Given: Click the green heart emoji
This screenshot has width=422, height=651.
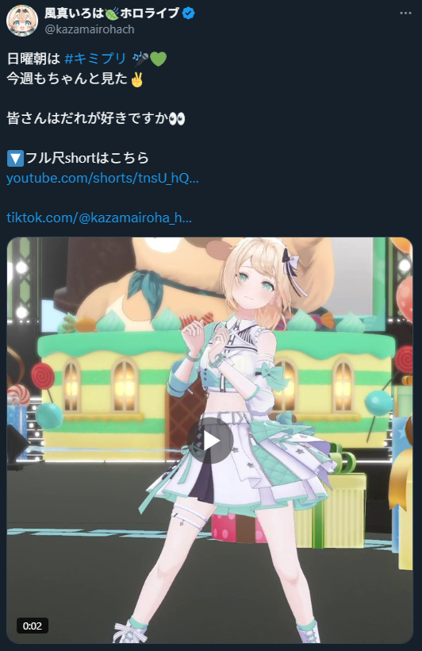Looking at the screenshot, I should click(158, 59).
